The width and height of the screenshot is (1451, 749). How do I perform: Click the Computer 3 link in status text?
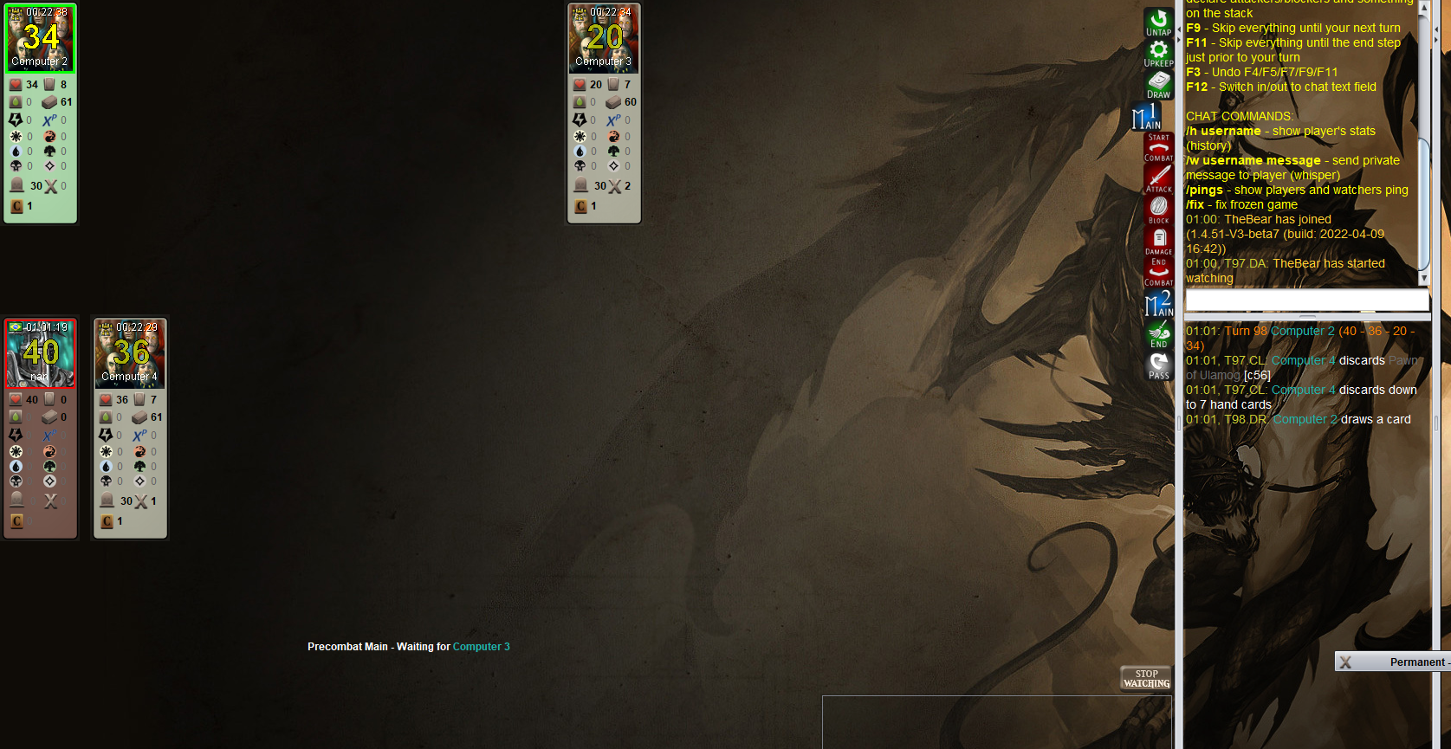[x=482, y=647]
